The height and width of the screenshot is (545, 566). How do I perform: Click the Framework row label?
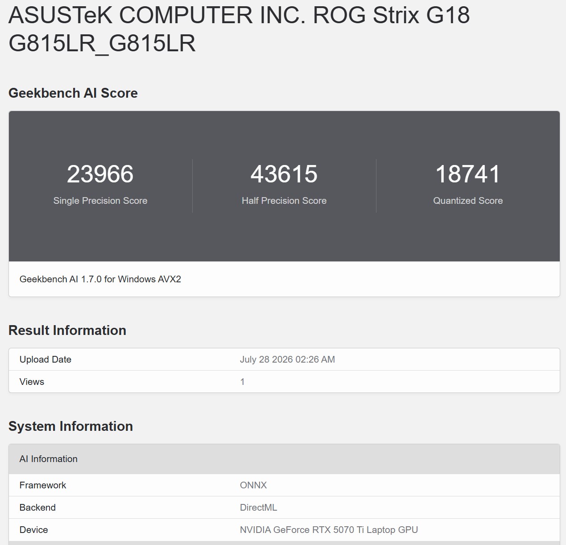pyautogui.click(x=43, y=485)
